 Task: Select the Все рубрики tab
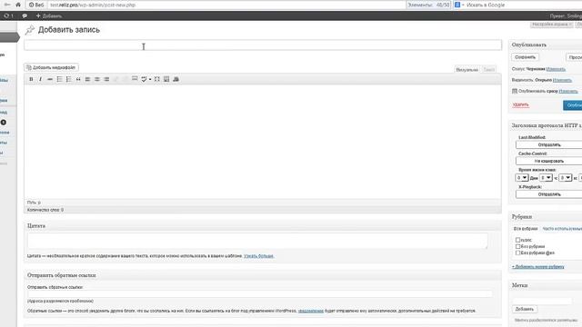pyautogui.click(x=526, y=229)
